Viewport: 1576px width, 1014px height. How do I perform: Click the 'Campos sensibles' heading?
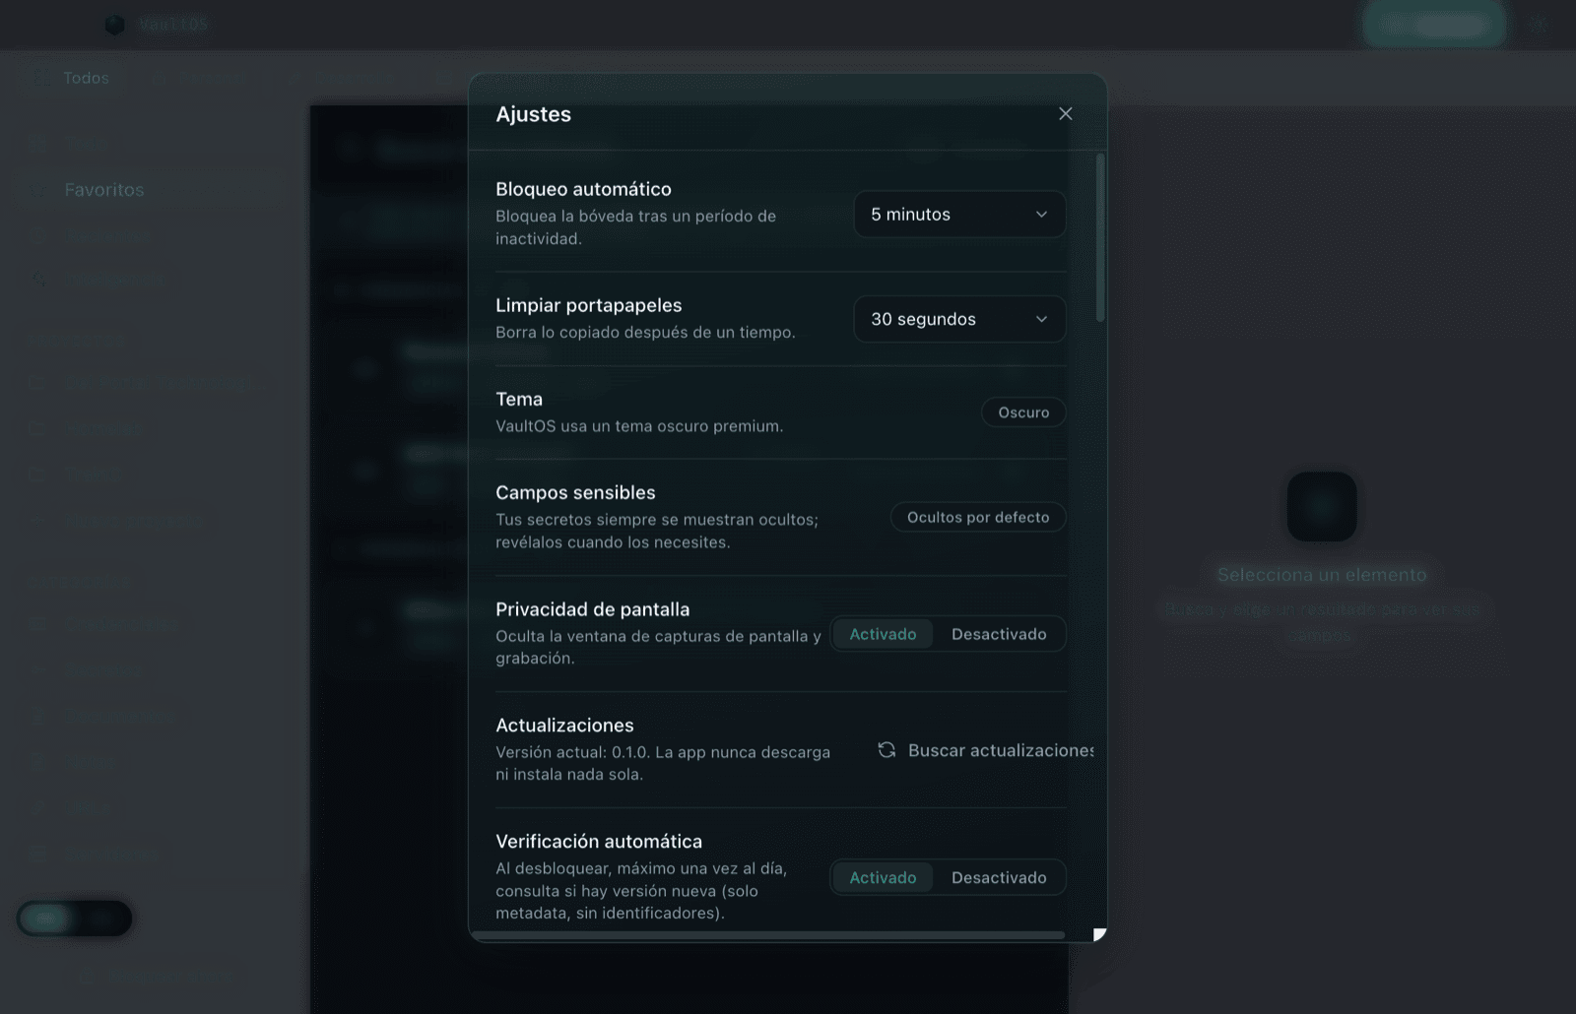coord(575,492)
